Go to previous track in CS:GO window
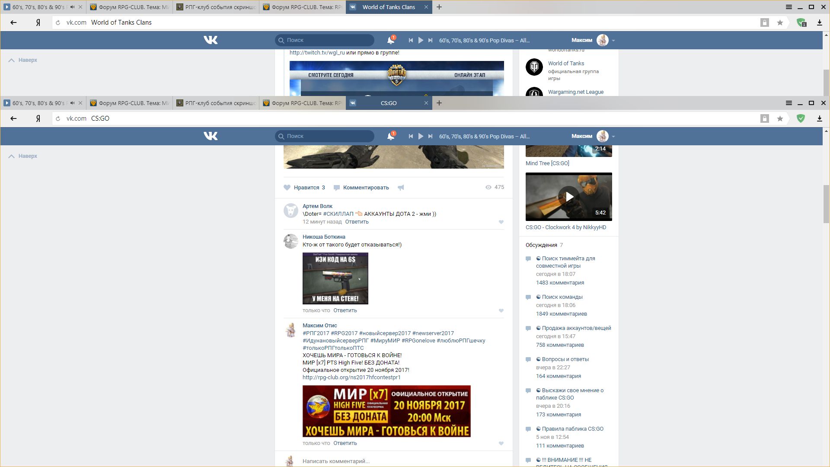This screenshot has height=467, width=830. (x=411, y=136)
